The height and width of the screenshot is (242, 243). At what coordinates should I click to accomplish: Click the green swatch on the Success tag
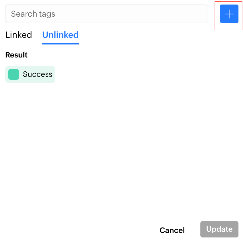14,74
